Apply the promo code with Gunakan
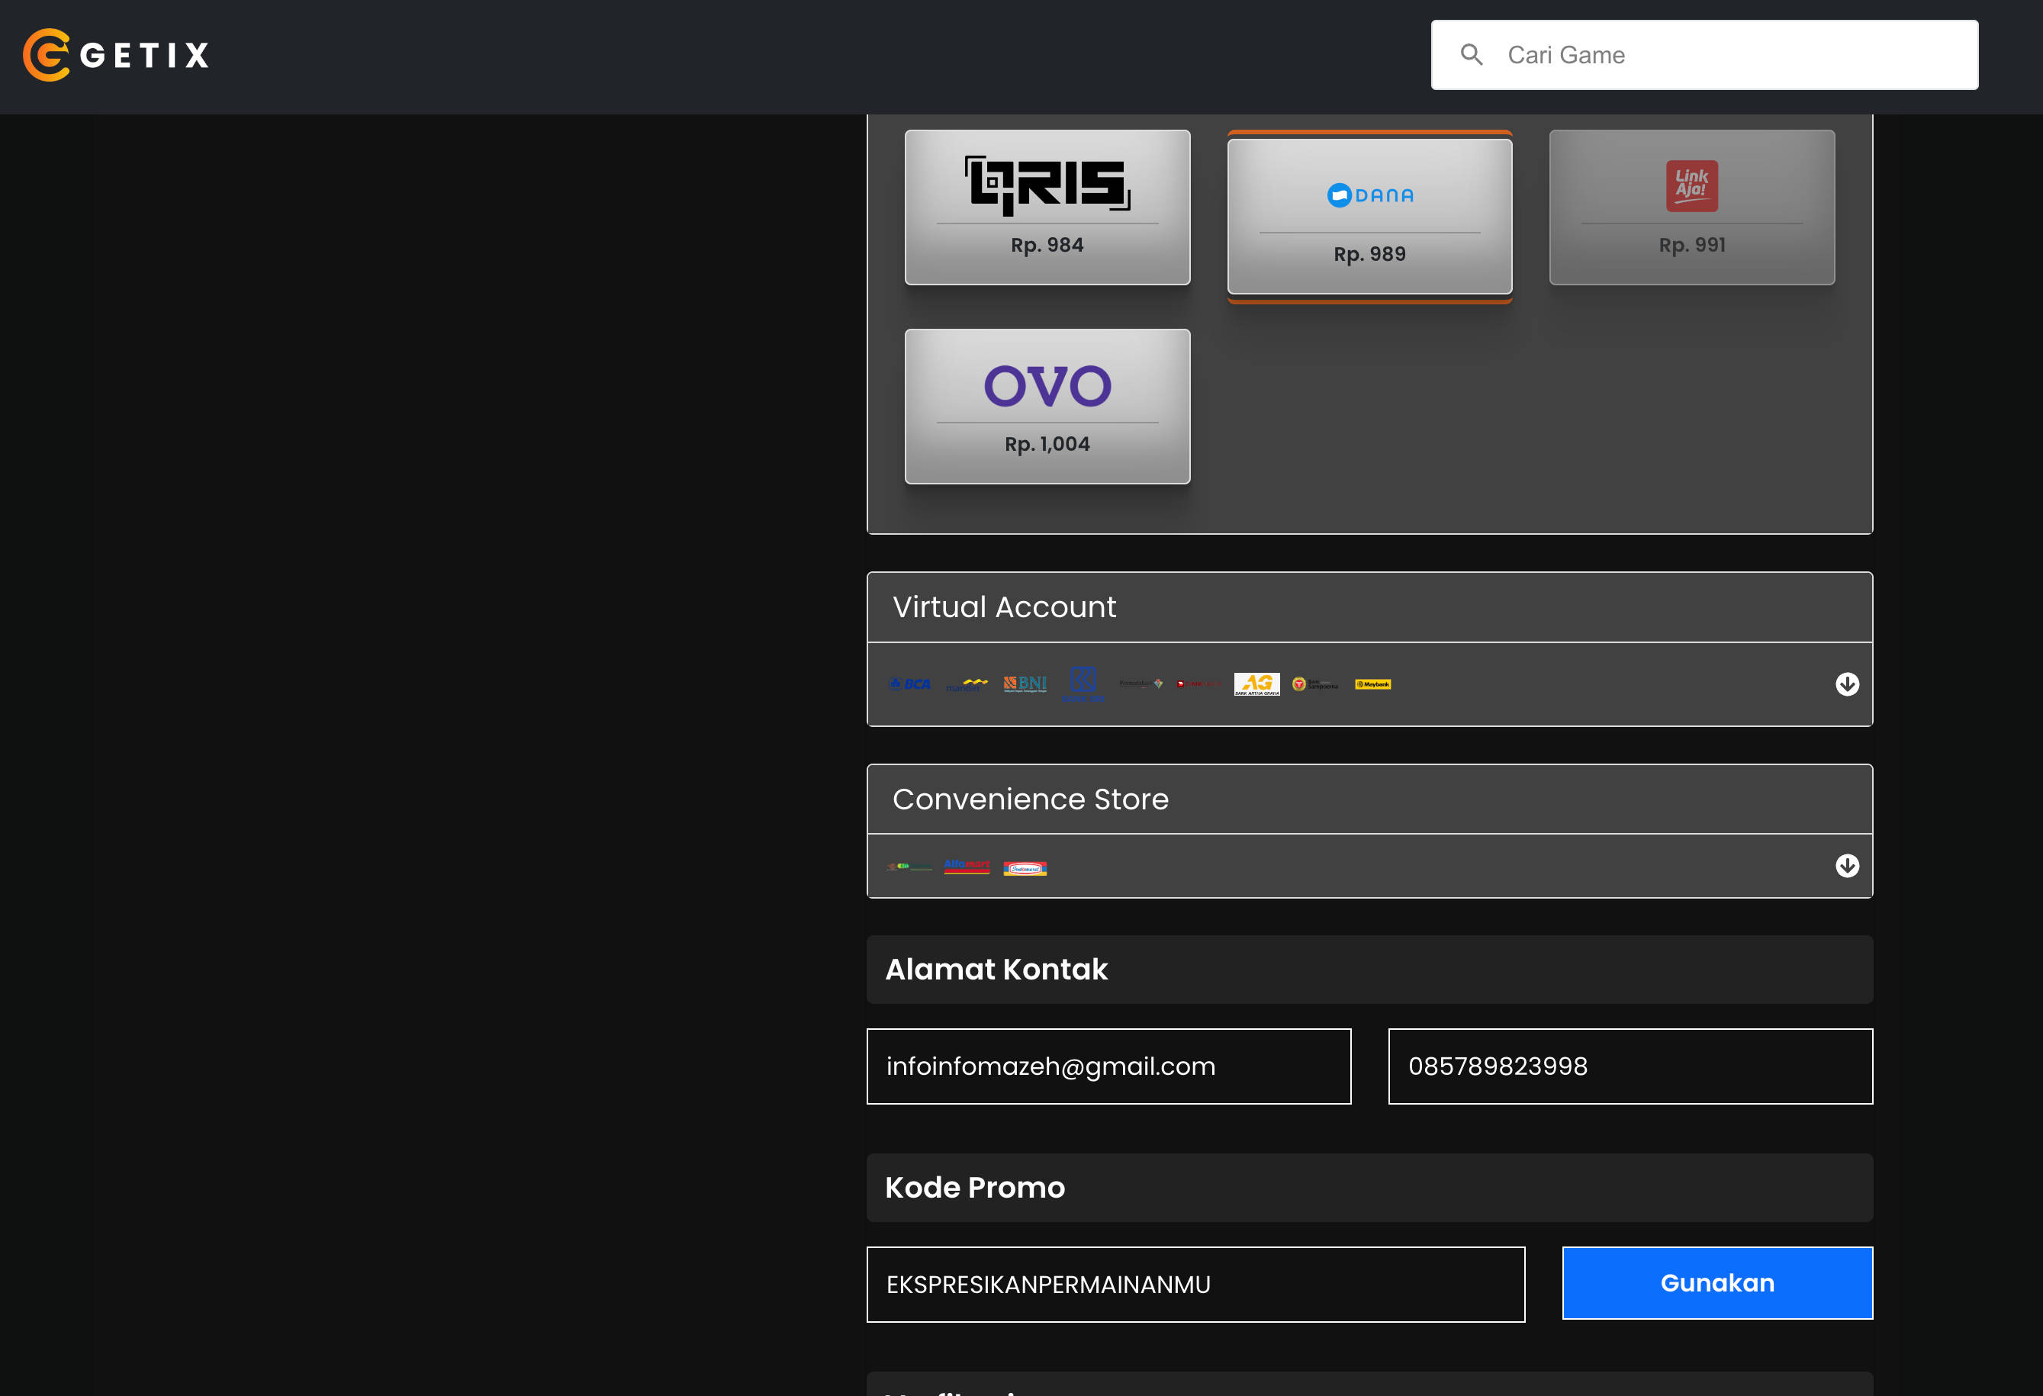 (1716, 1283)
